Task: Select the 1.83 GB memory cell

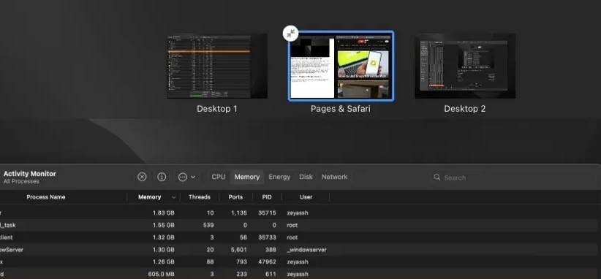Action: tap(163, 213)
